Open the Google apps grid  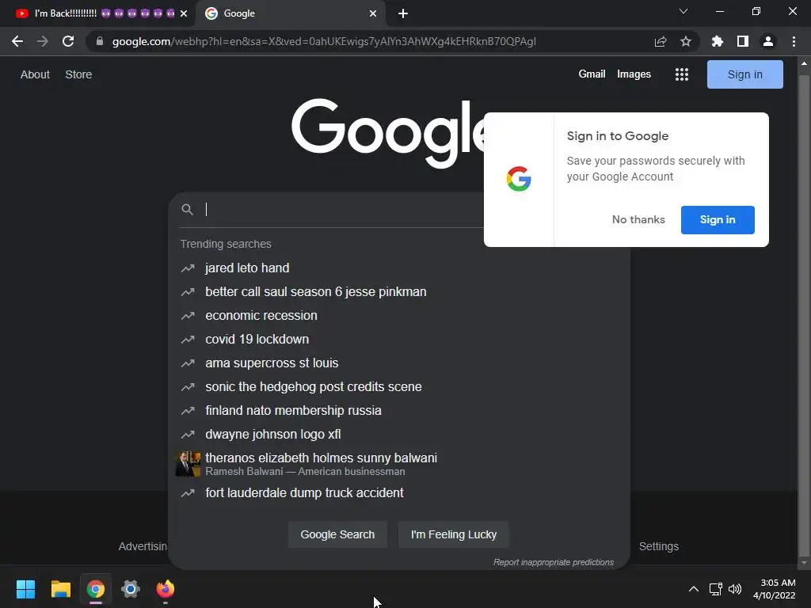682,74
